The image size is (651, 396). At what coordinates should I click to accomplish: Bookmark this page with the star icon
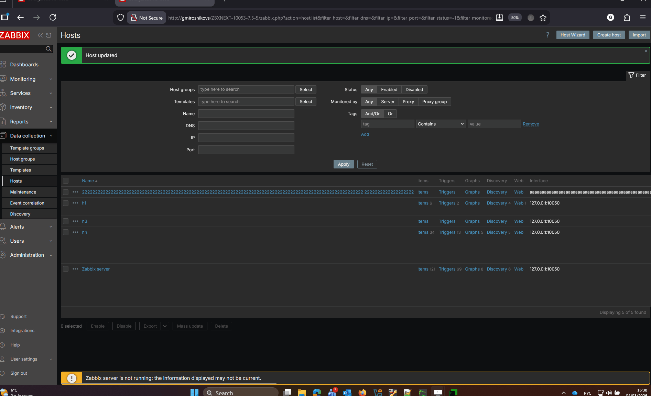[x=543, y=18]
